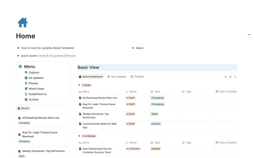
Task: Click the Internal type tag
Action: coord(155,149)
